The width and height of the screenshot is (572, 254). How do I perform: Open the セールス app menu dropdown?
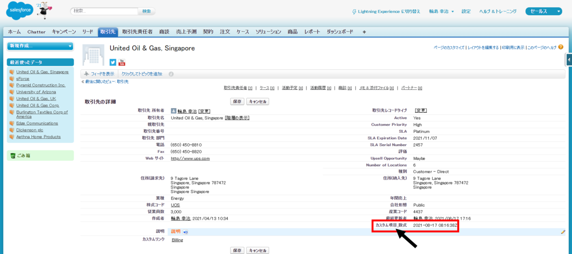point(544,11)
